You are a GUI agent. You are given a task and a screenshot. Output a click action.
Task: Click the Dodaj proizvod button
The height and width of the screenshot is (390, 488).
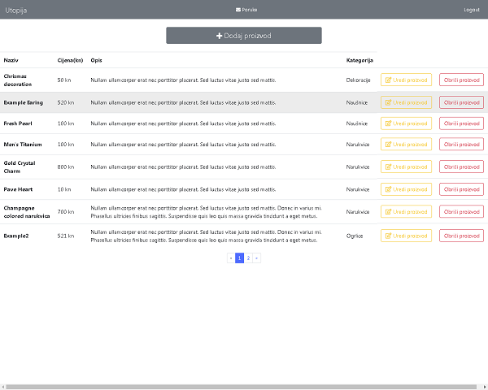pyautogui.click(x=244, y=36)
